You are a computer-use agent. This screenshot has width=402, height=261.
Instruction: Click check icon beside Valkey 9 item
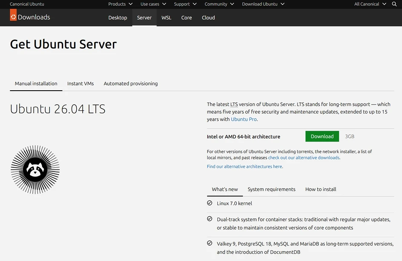[209, 243]
